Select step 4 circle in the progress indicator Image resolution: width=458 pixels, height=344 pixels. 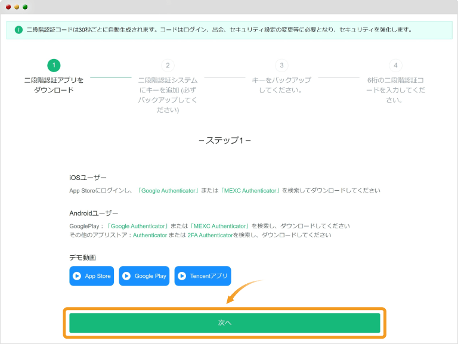(395, 66)
